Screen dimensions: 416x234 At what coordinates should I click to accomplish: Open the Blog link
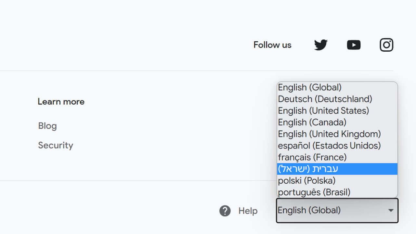[47, 126]
